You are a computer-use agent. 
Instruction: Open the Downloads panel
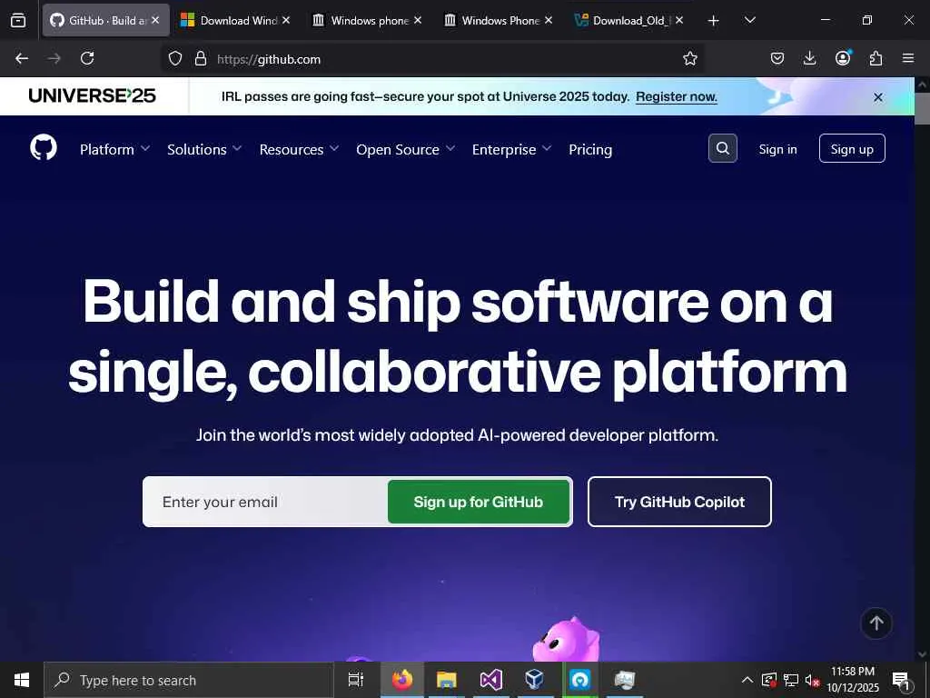809,58
